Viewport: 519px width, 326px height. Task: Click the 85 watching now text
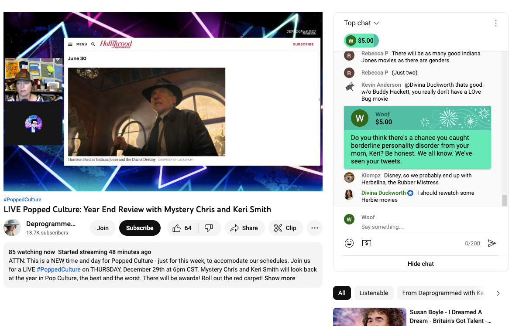point(32,252)
